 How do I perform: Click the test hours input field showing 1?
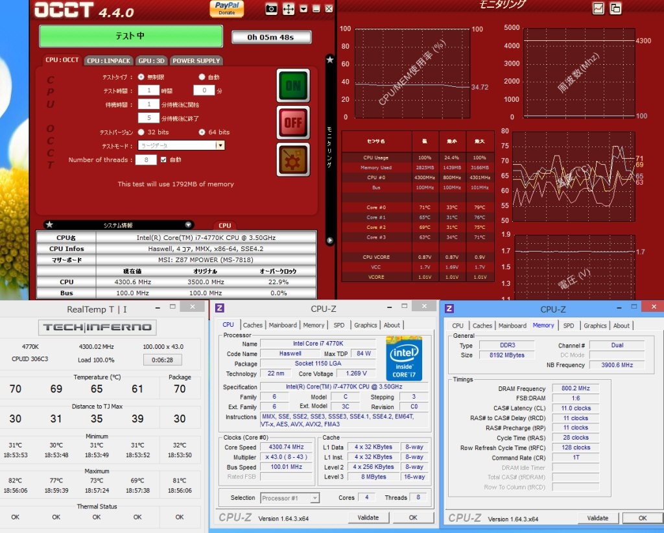click(x=148, y=90)
